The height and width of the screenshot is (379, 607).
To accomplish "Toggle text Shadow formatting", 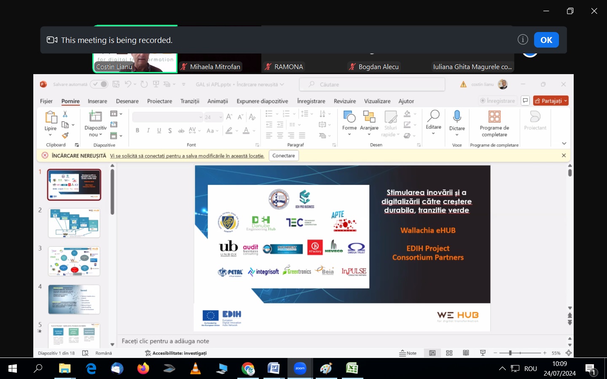I will [x=170, y=131].
